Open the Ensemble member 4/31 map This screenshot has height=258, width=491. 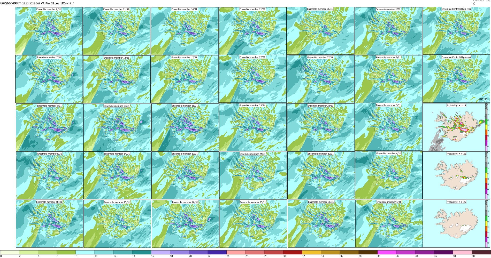pyautogui.click(x=389, y=175)
